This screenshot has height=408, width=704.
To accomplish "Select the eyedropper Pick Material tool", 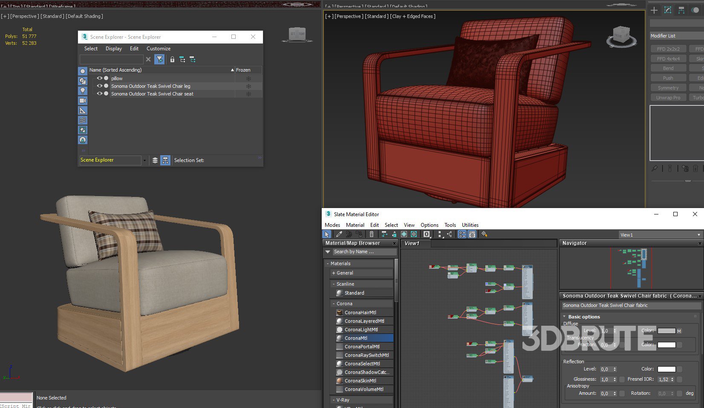I will (339, 234).
